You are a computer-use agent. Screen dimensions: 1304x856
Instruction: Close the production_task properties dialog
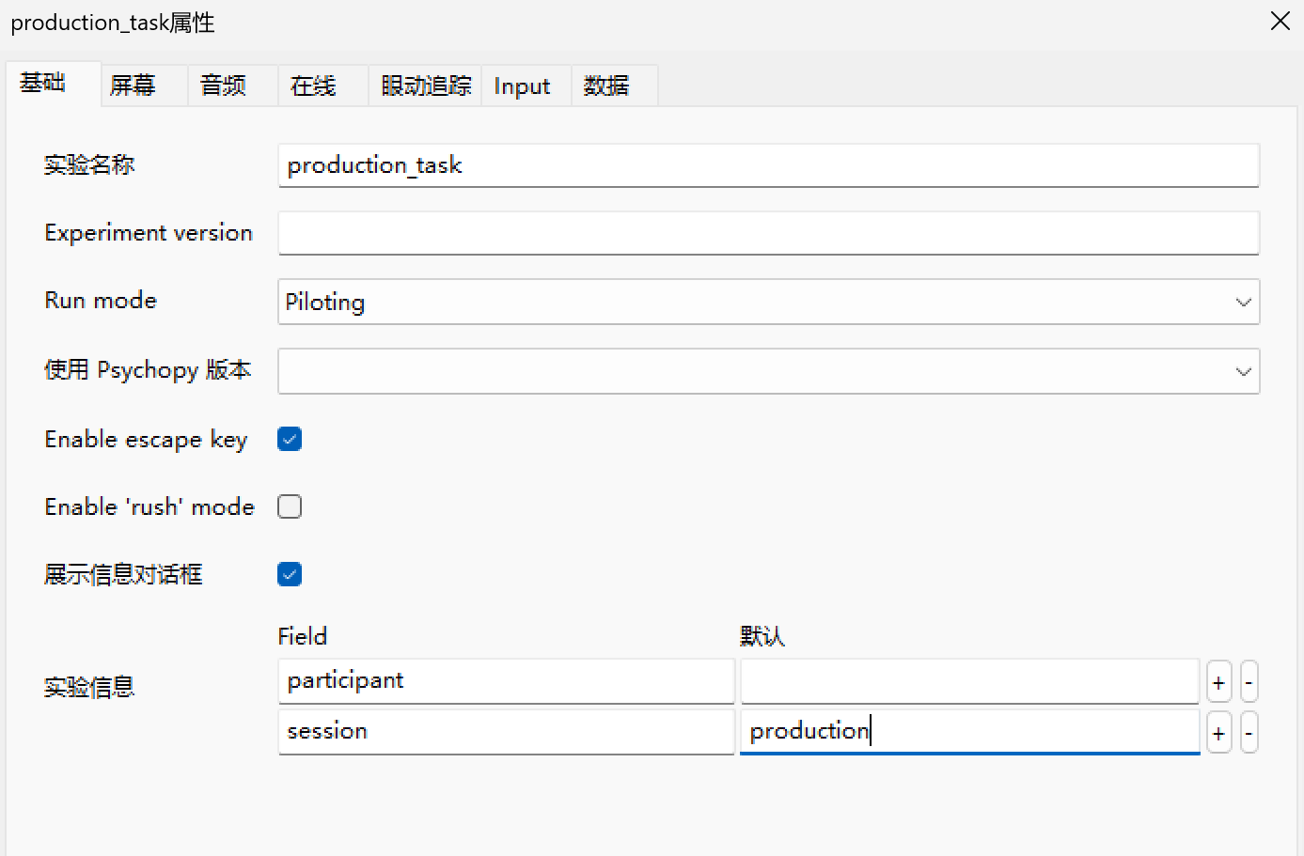tap(1280, 22)
